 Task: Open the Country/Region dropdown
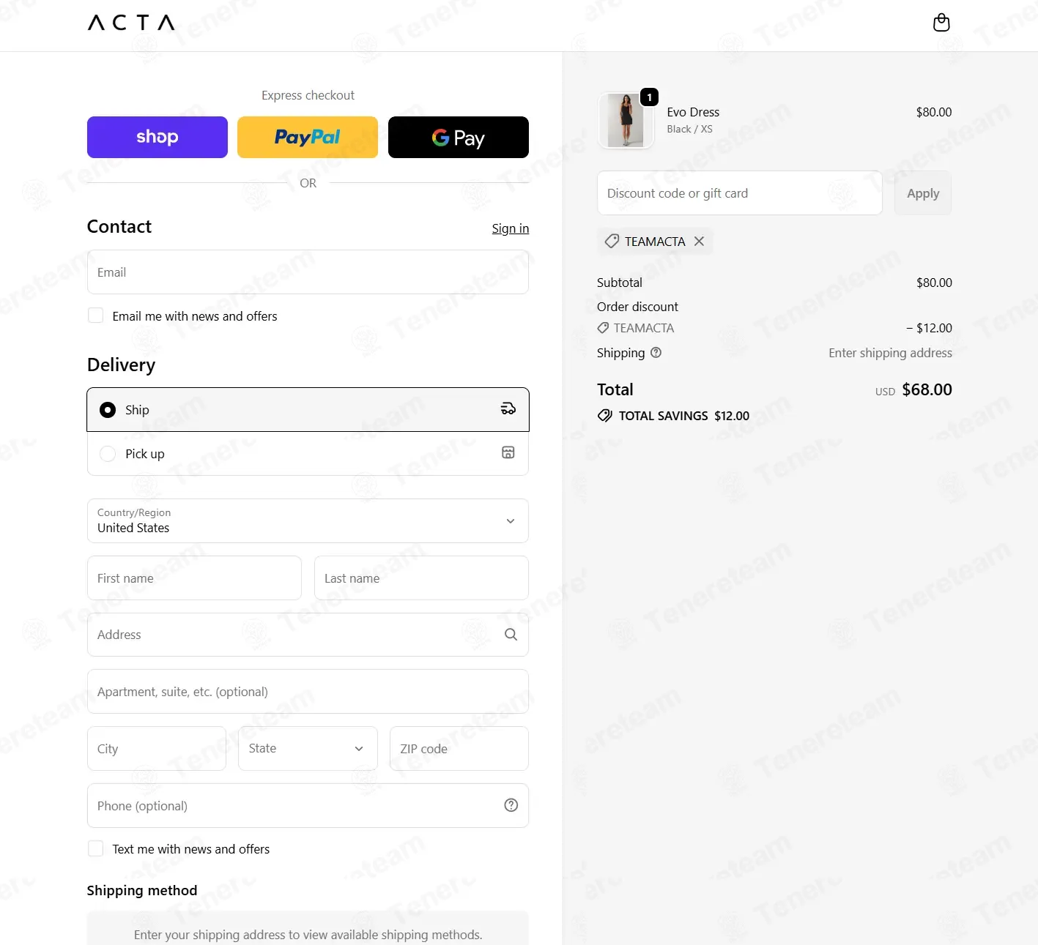pyautogui.click(x=308, y=520)
